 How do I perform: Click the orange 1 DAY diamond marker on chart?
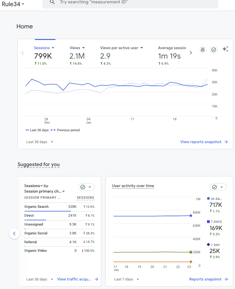[191, 262]
